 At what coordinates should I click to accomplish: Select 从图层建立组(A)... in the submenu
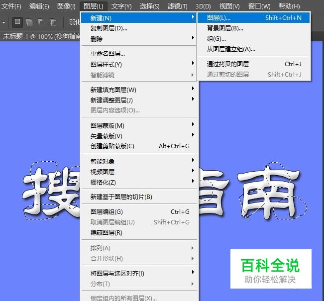[x=253, y=49]
